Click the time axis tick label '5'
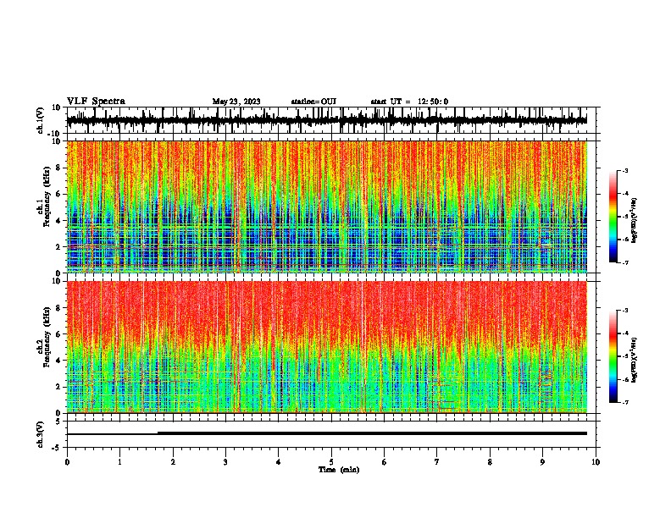Viewport: 671px width, 518px height. (x=331, y=462)
